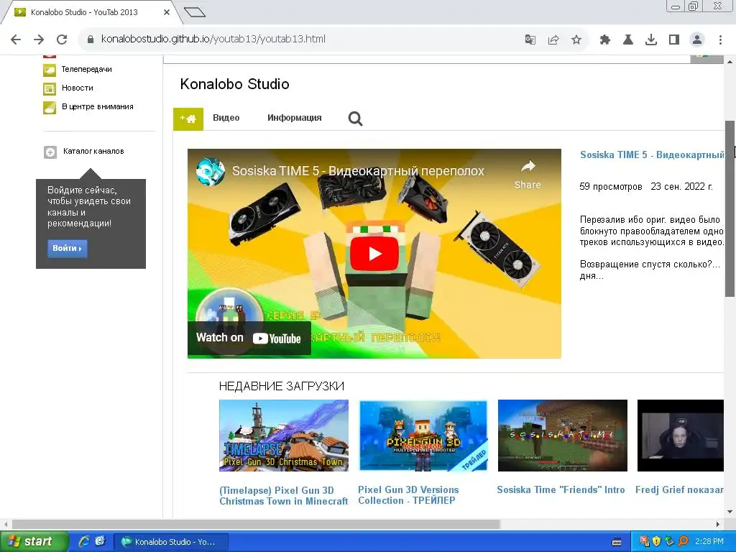Click the Konalobo Studio channel heading
736x552 pixels.
(235, 84)
